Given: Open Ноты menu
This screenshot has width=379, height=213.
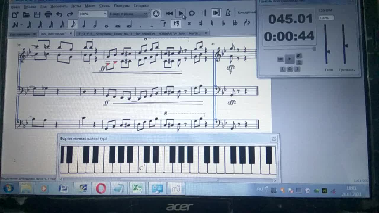Looking at the screenshot, I should point(76,6).
